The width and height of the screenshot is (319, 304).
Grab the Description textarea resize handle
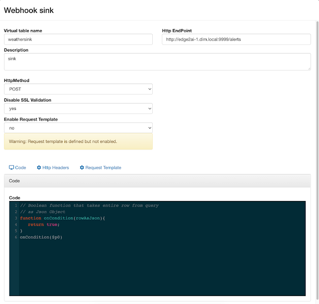click(309, 68)
